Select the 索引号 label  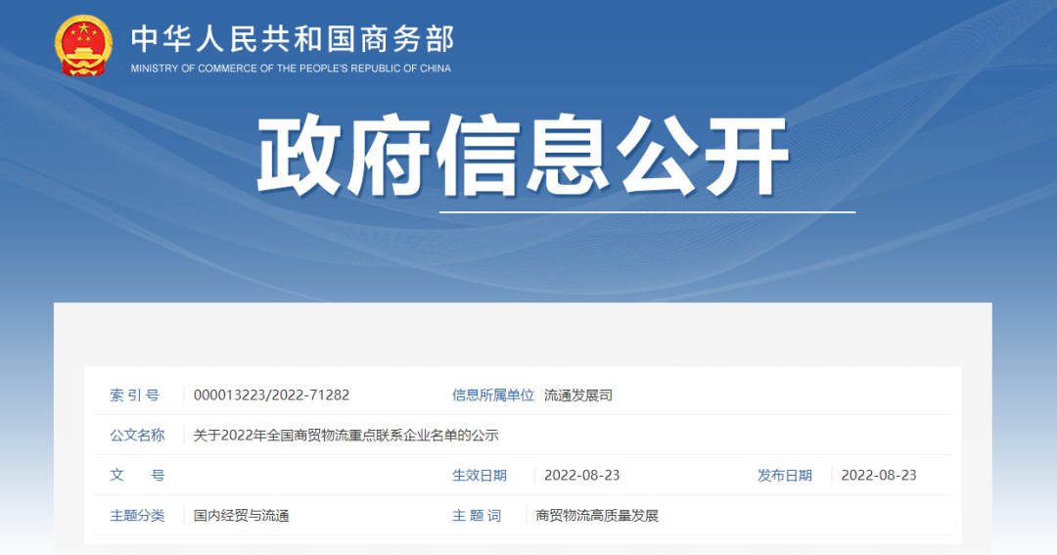[x=135, y=395]
